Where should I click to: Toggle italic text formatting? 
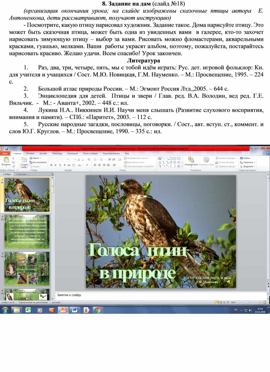coord(55,165)
